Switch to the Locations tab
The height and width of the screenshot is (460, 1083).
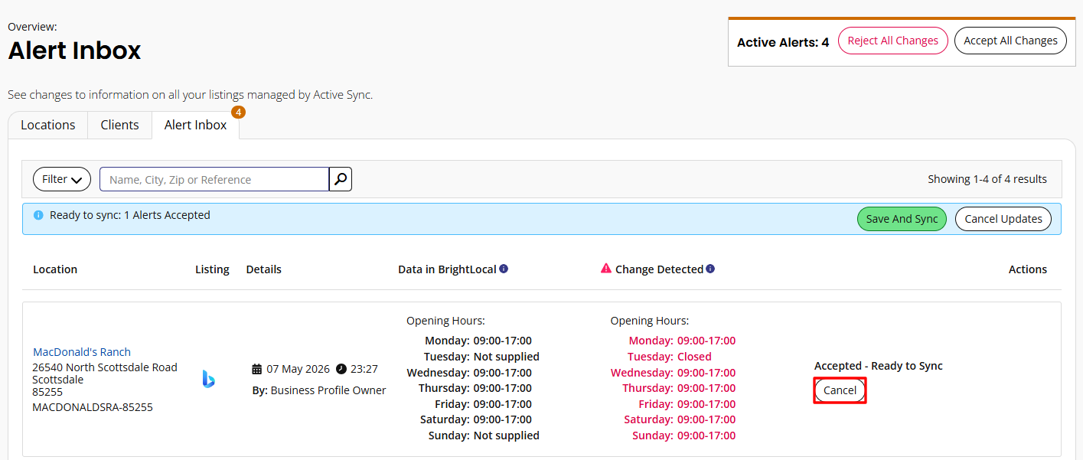pos(48,125)
